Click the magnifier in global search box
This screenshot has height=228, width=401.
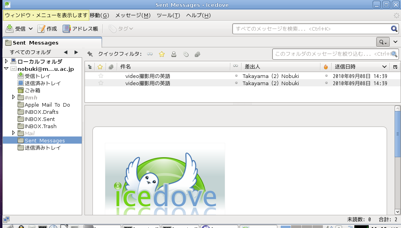(x=394, y=29)
